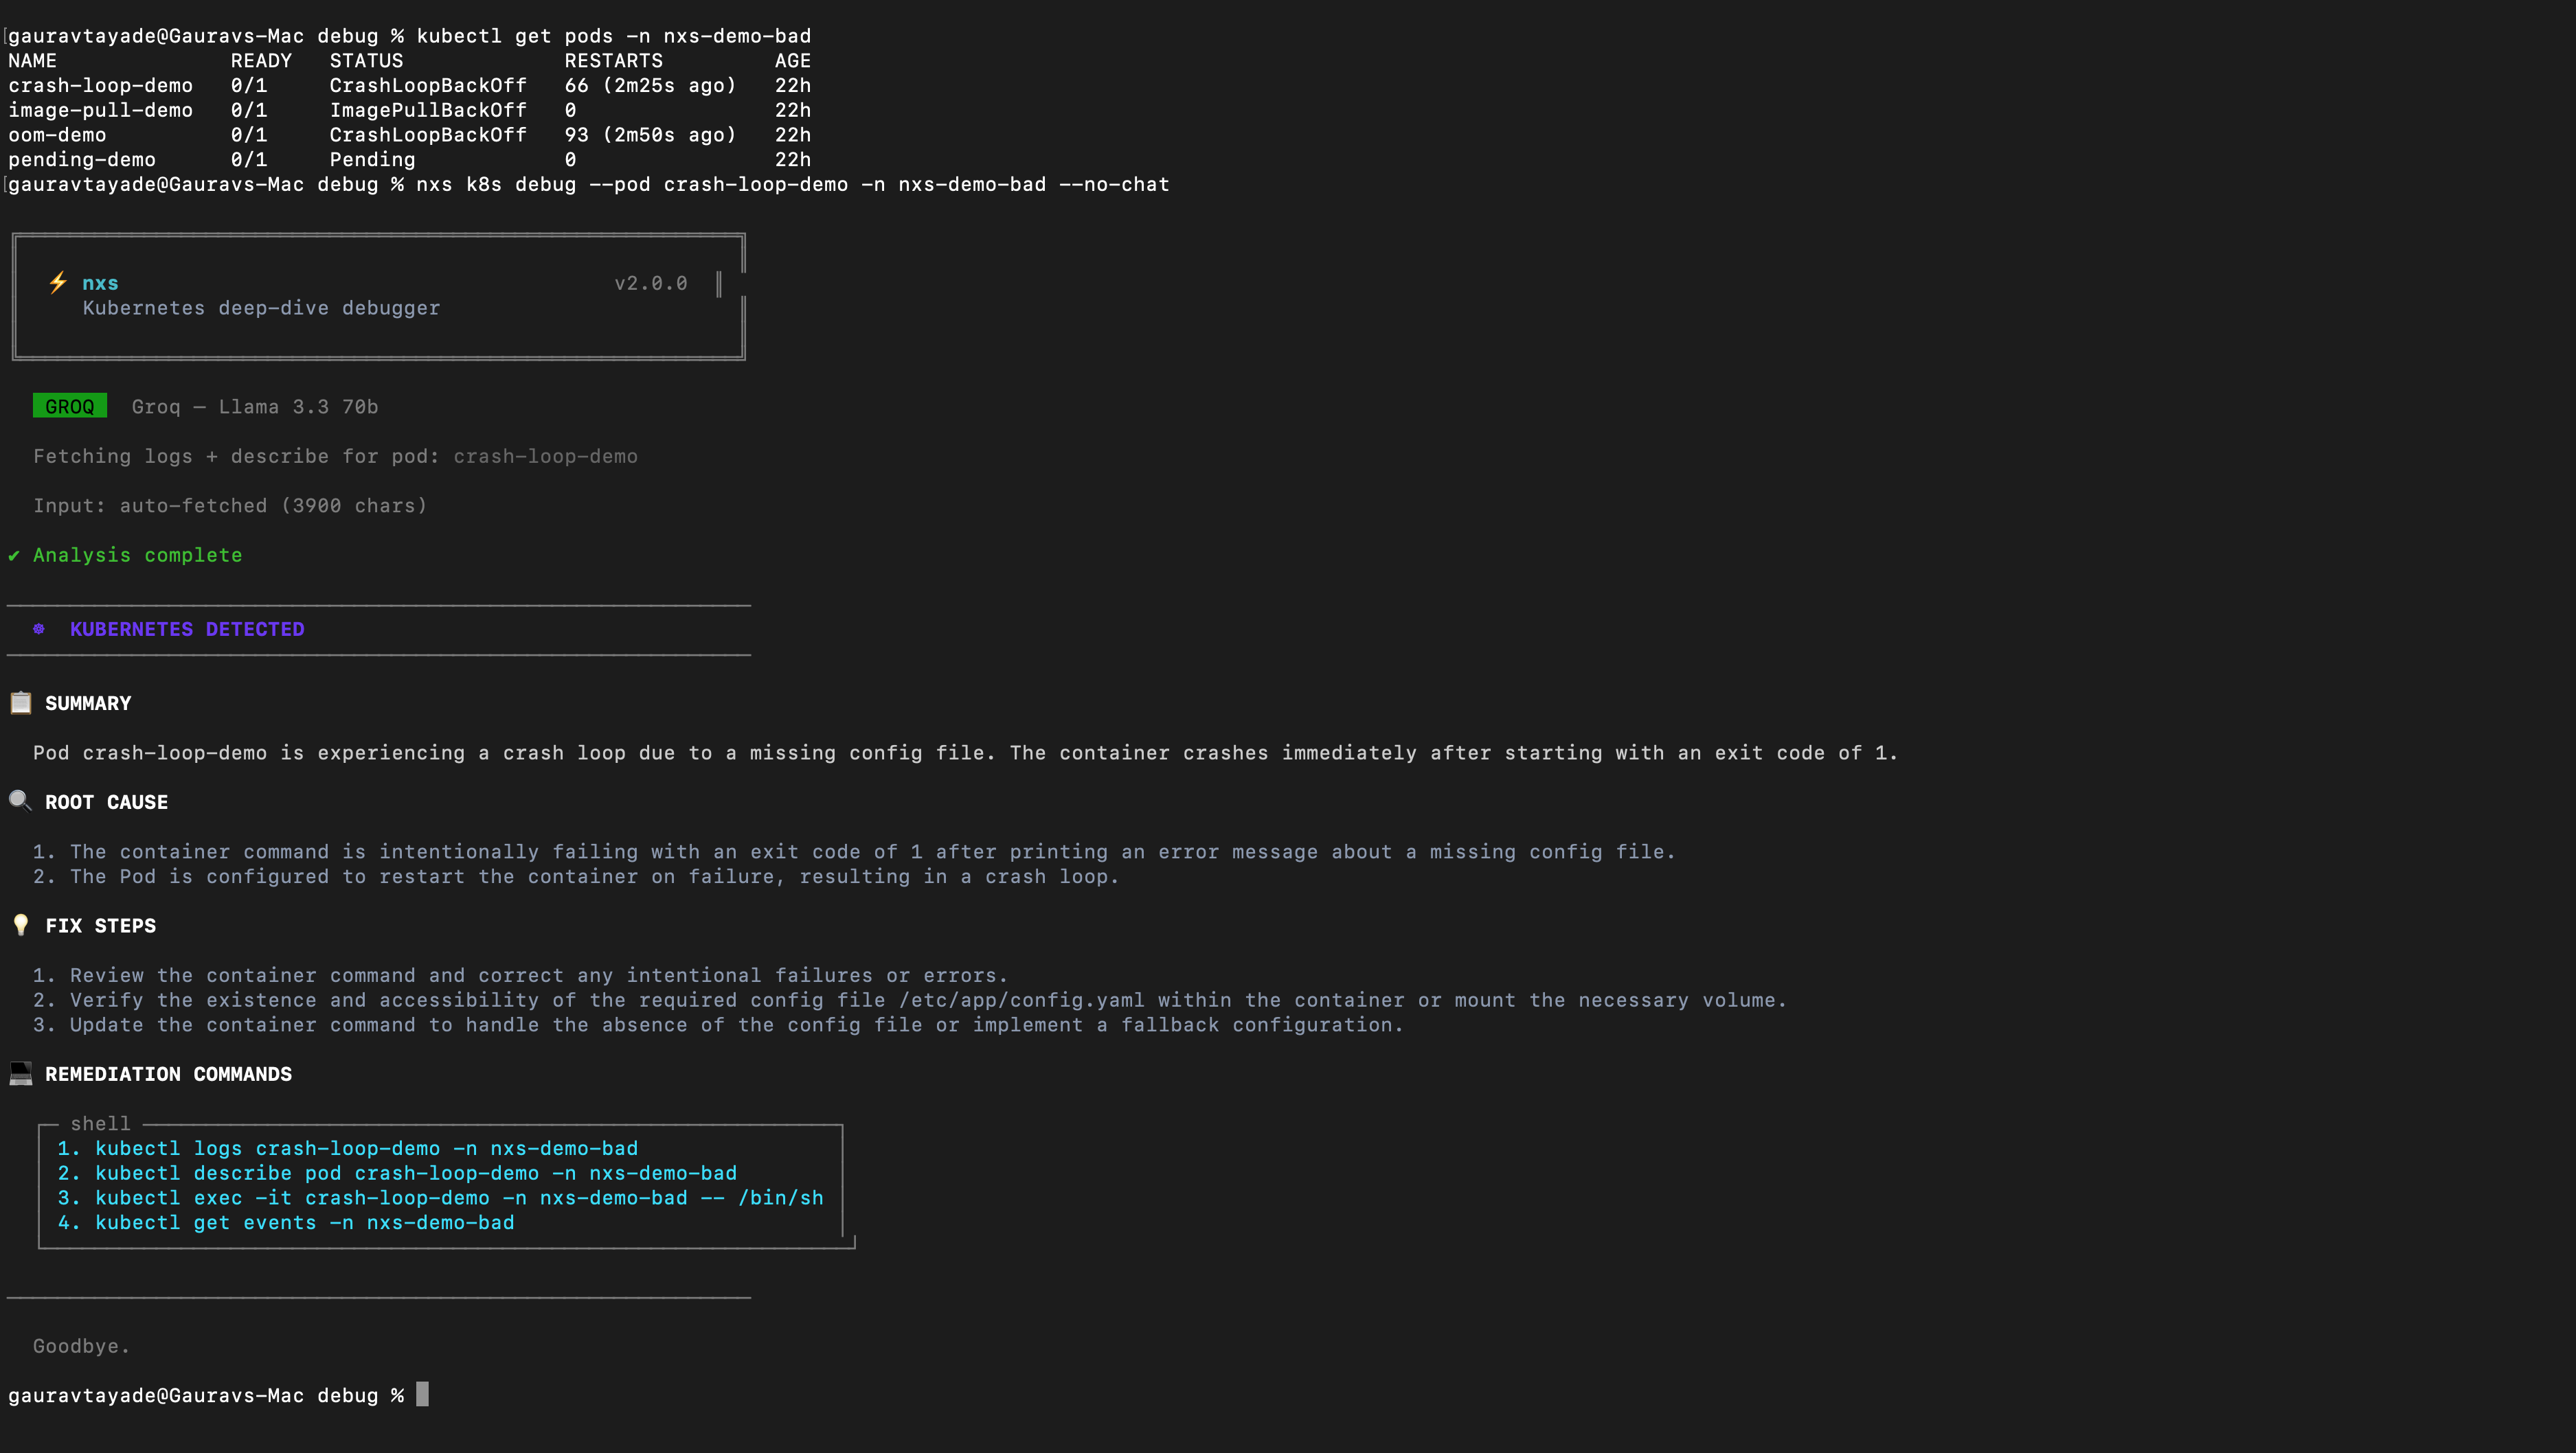Click the v2.0.0 version label

tap(650, 283)
